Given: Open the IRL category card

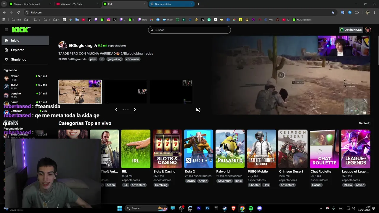Looking at the screenshot, I should point(136,149).
